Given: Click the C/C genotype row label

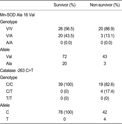Looking at the screenshot, I should (10, 84).
